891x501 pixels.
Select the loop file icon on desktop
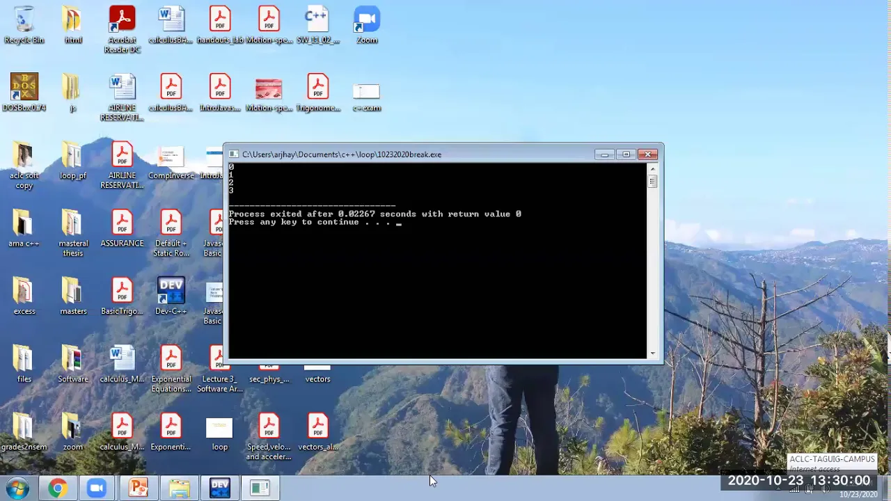click(220, 435)
